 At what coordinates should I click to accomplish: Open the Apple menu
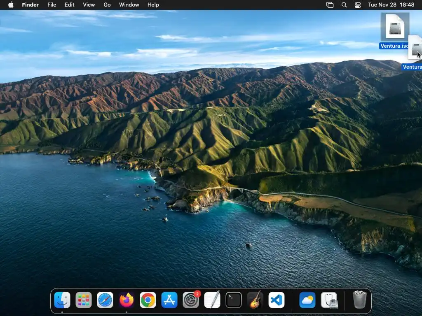pyautogui.click(x=11, y=5)
